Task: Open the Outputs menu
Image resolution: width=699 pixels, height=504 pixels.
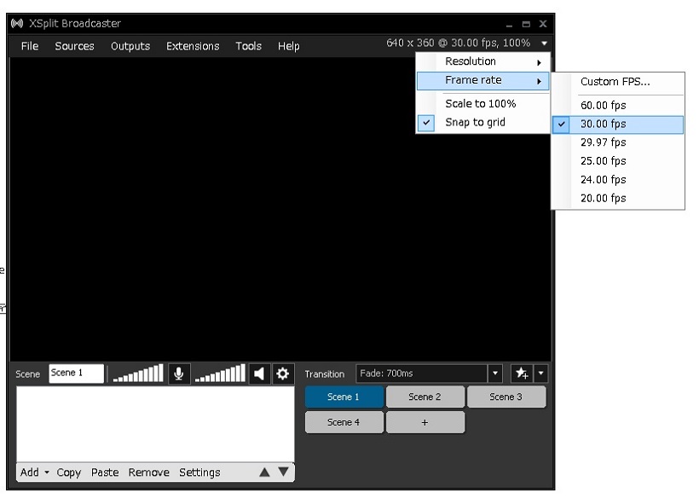Action: click(130, 46)
